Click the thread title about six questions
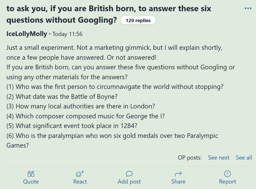 click(x=109, y=14)
